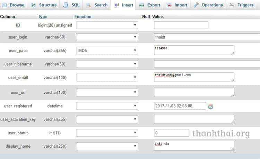Viewport: 260px width, 159px height.
Task: Click the Search magnifier icon
Action: (x=89, y=5)
